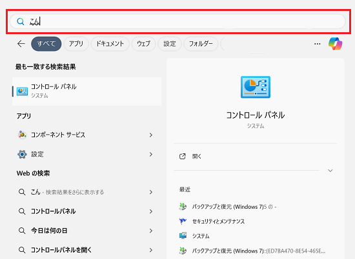Click the backup icon of the first recent item
355x259 pixels.
(183, 206)
